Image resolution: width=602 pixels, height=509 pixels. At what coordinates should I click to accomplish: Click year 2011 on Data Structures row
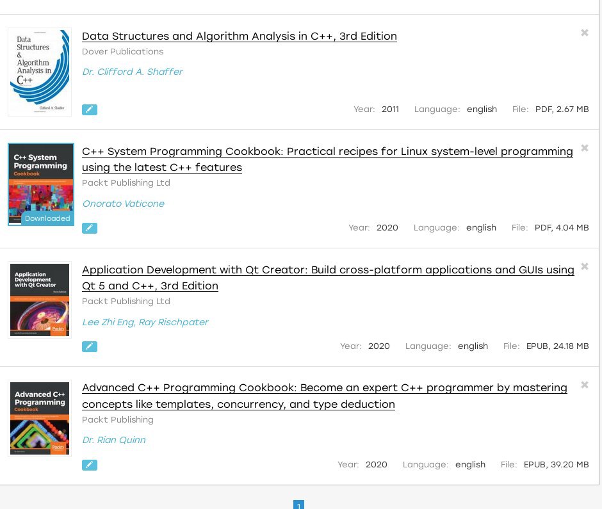point(390,109)
